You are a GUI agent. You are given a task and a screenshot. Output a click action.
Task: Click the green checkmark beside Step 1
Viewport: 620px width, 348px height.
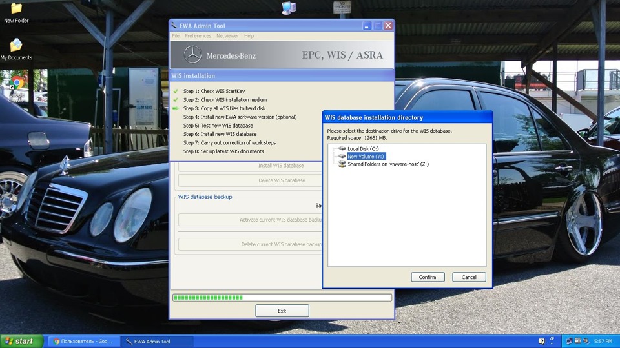point(176,91)
